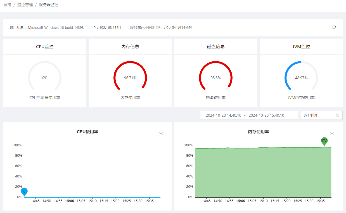Click the blue 0 marker on CPU chart
The image size is (346, 213).
(x=24, y=192)
